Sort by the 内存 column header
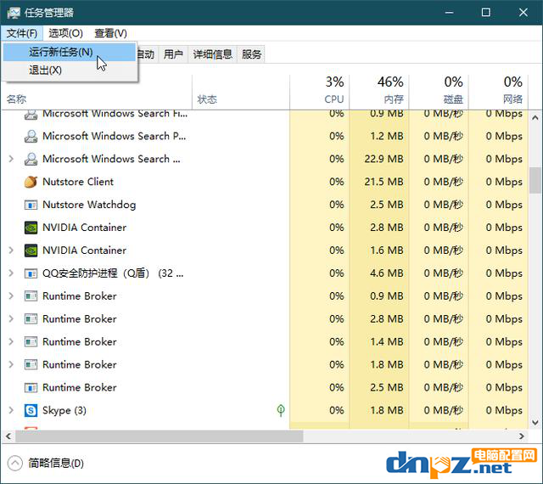Image resolution: width=543 pixels, height=484 pixels. click(379, 92)
